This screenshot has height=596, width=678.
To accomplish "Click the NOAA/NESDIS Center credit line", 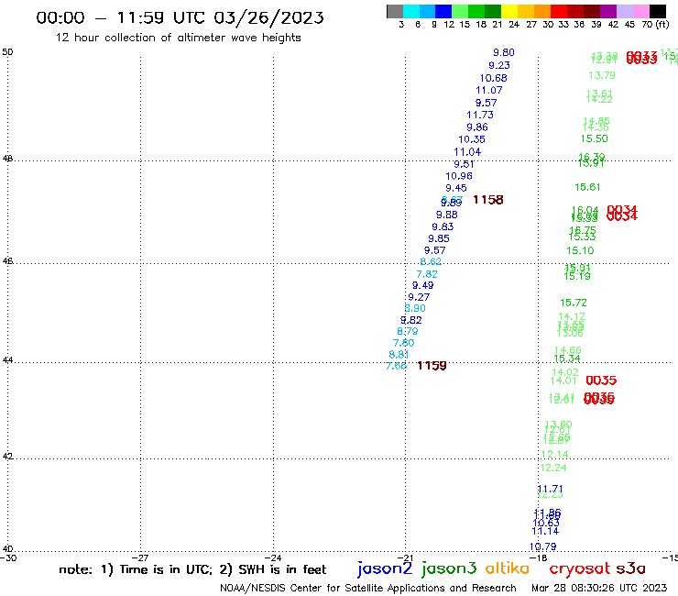I will point(368,588).
